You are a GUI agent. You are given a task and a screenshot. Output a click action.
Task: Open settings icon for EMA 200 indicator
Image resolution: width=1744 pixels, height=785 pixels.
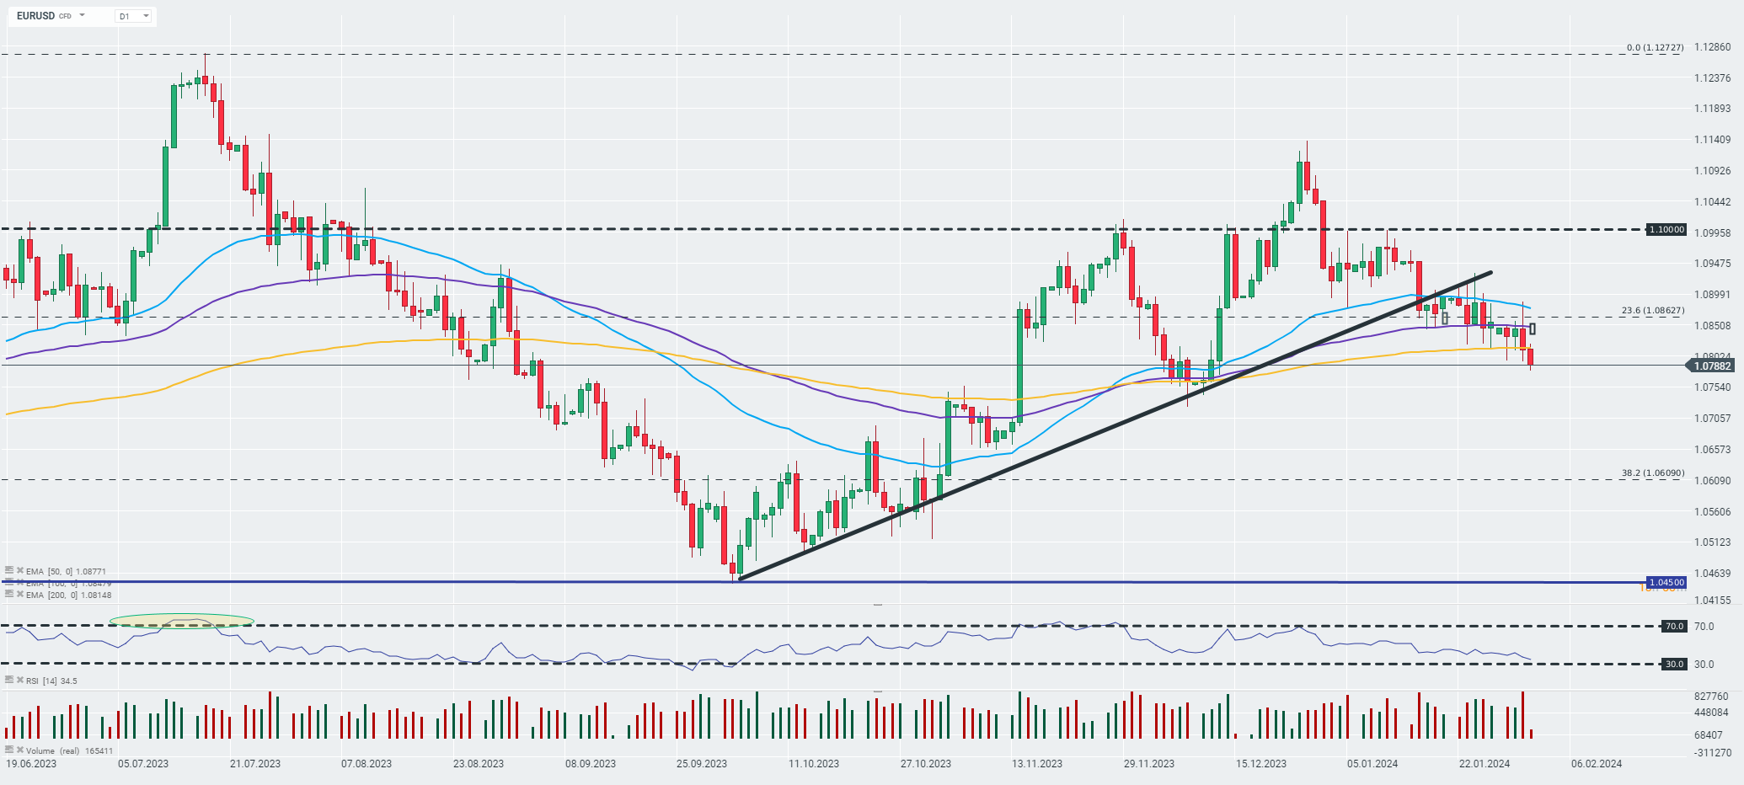(x=9, y=594)
